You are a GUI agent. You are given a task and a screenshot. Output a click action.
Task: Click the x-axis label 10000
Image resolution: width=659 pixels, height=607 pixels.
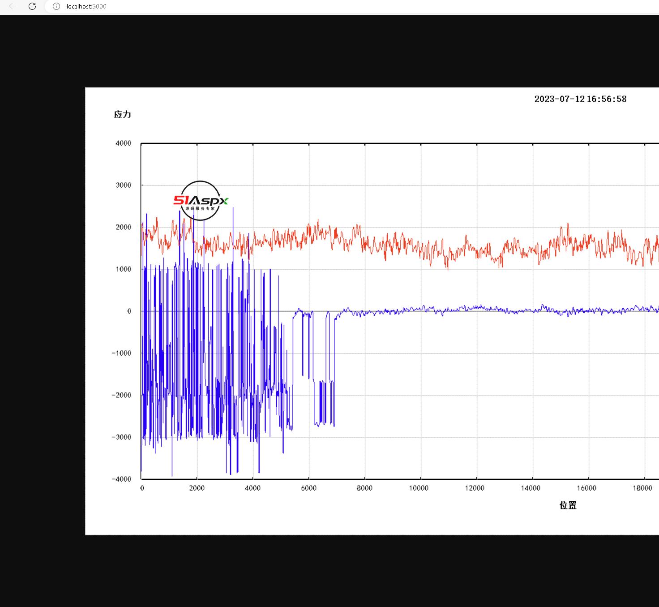[x=419, y=488]
